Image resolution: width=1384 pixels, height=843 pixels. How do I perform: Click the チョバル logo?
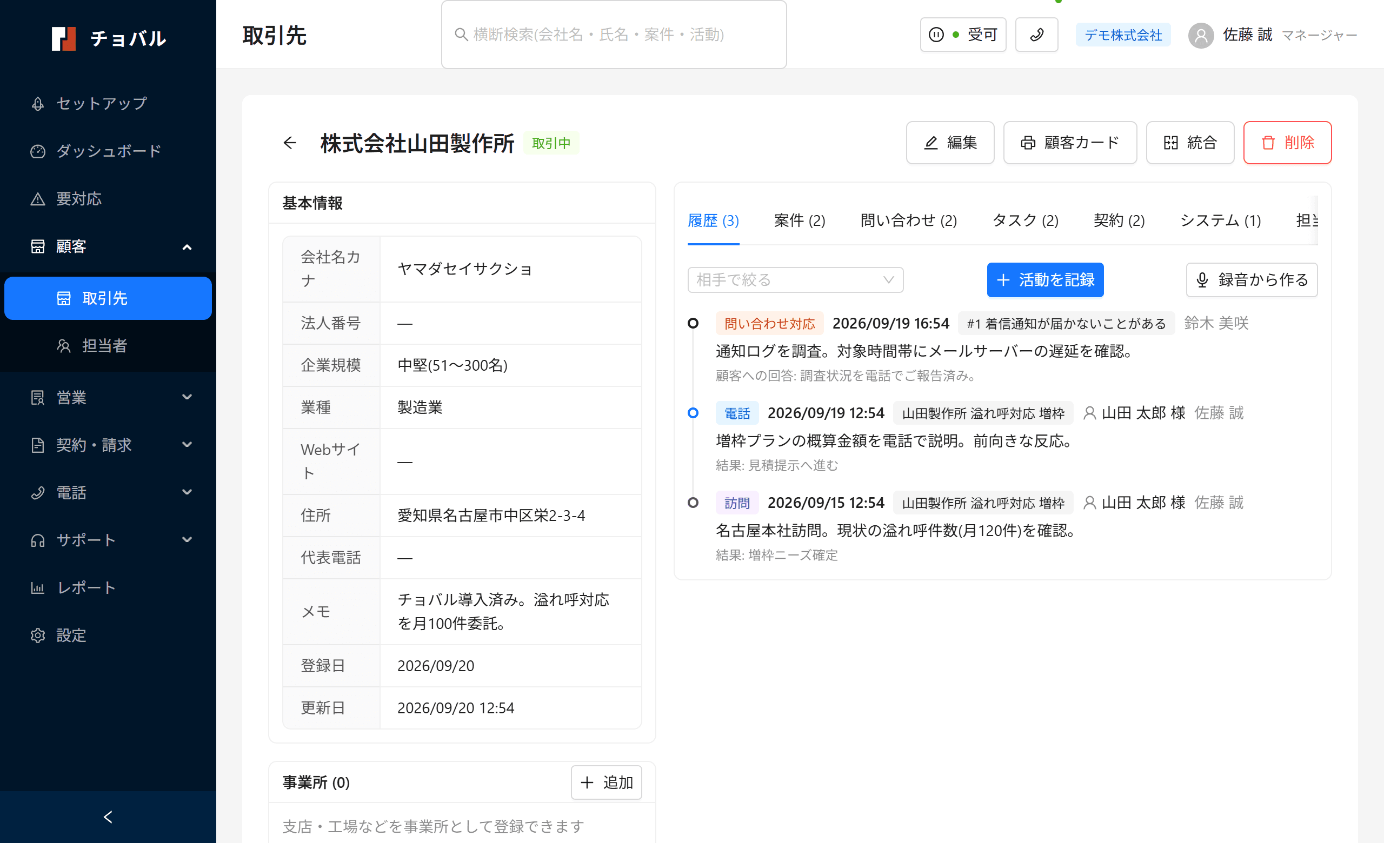[109, 38]
